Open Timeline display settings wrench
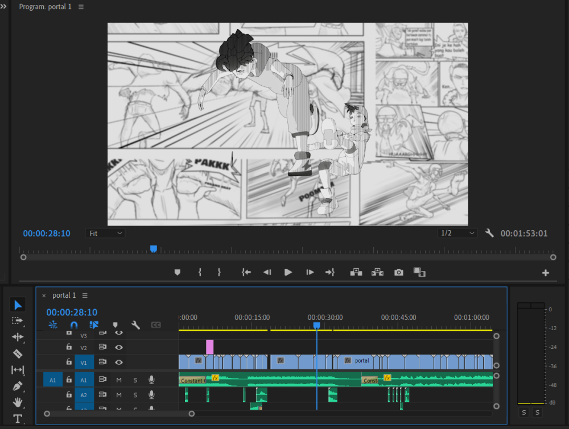 [x=135, y=325]
